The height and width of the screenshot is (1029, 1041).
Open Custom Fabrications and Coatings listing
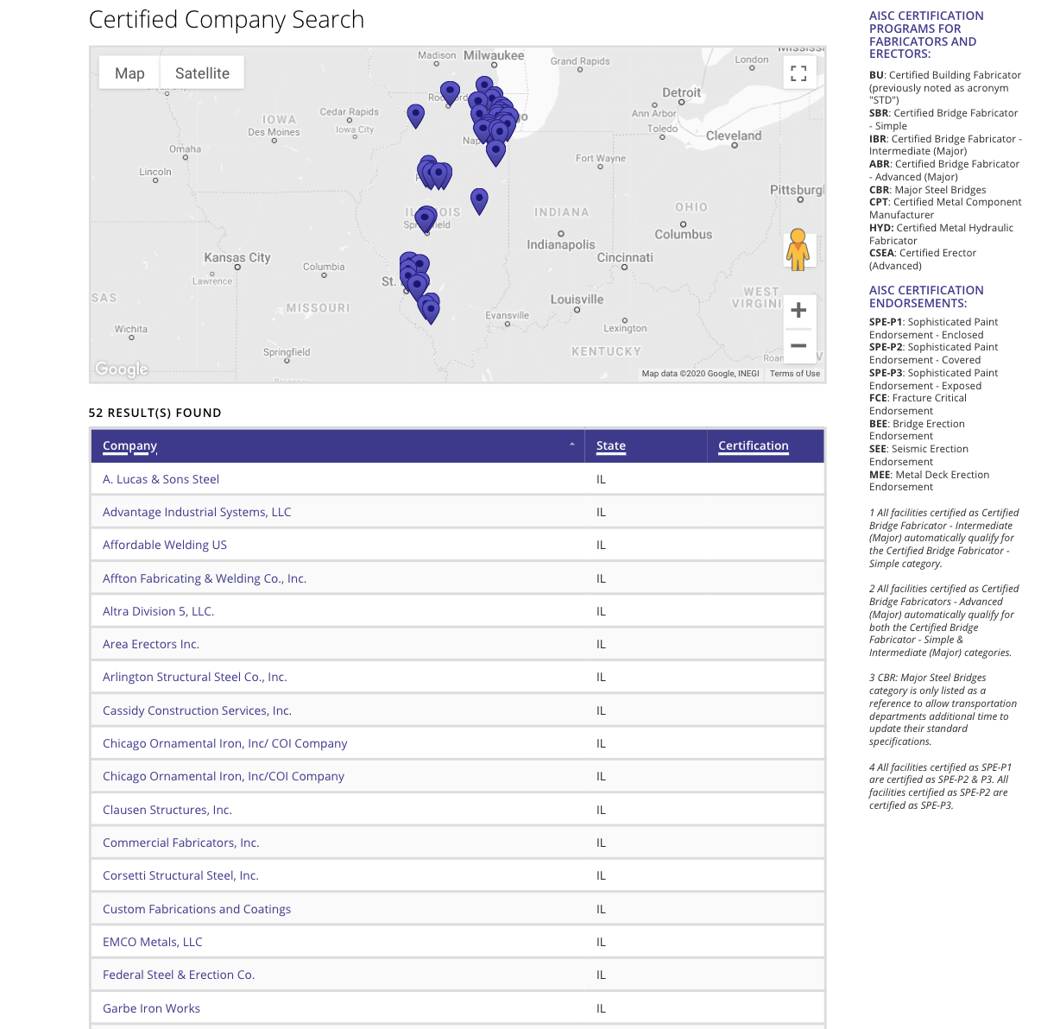pyautogui.click(x=197, y=909)
